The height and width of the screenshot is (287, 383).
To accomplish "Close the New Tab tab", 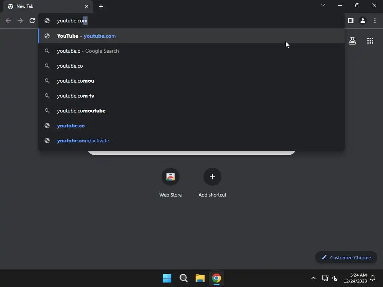I will coord(87,6).
